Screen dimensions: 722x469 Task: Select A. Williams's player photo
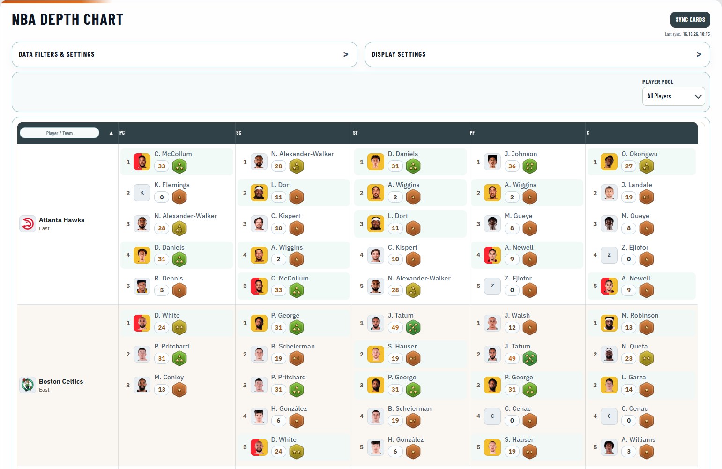[x=609, y=447]
